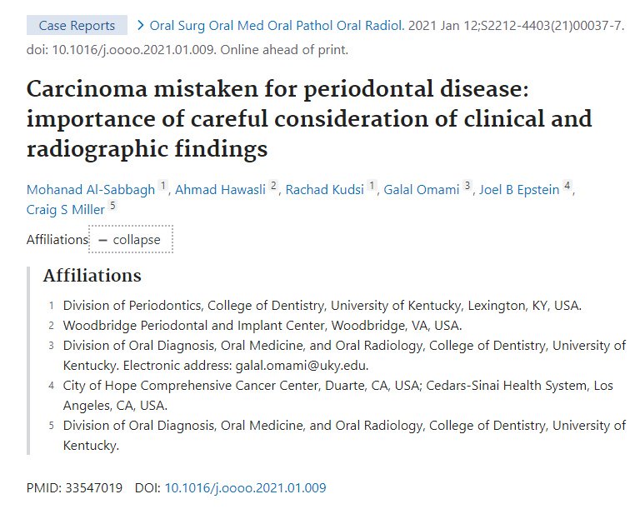Open the DOI link below affiliations

click(245, 488)
